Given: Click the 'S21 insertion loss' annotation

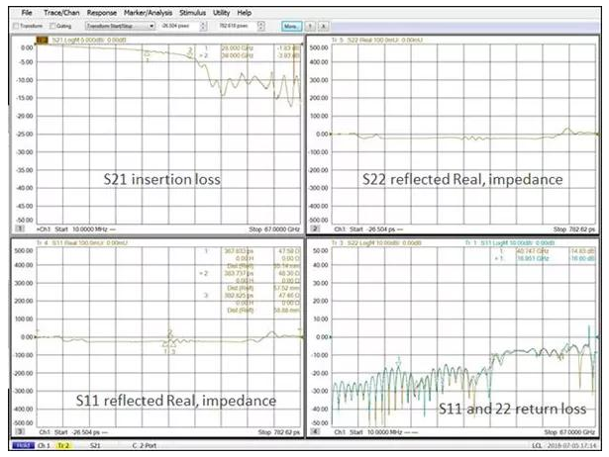Looking at the screenshot, I should [162, 179].
